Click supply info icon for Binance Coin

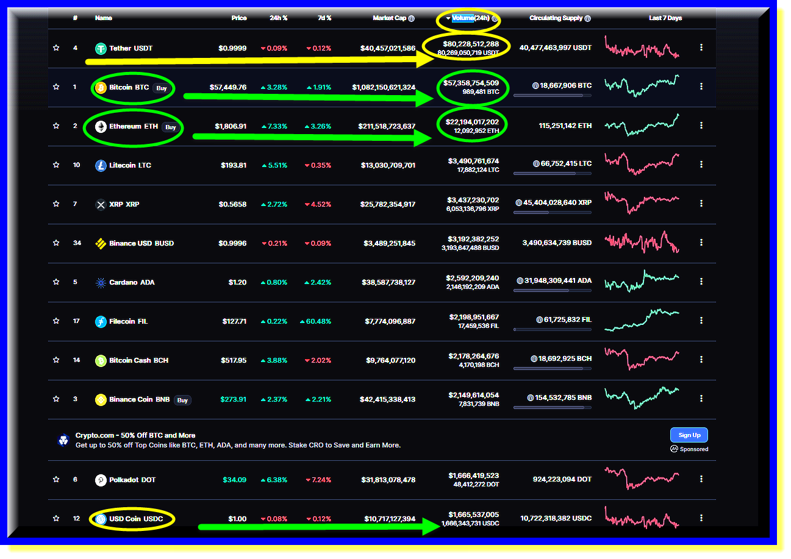pyautogui.click(x=531, y=398)
